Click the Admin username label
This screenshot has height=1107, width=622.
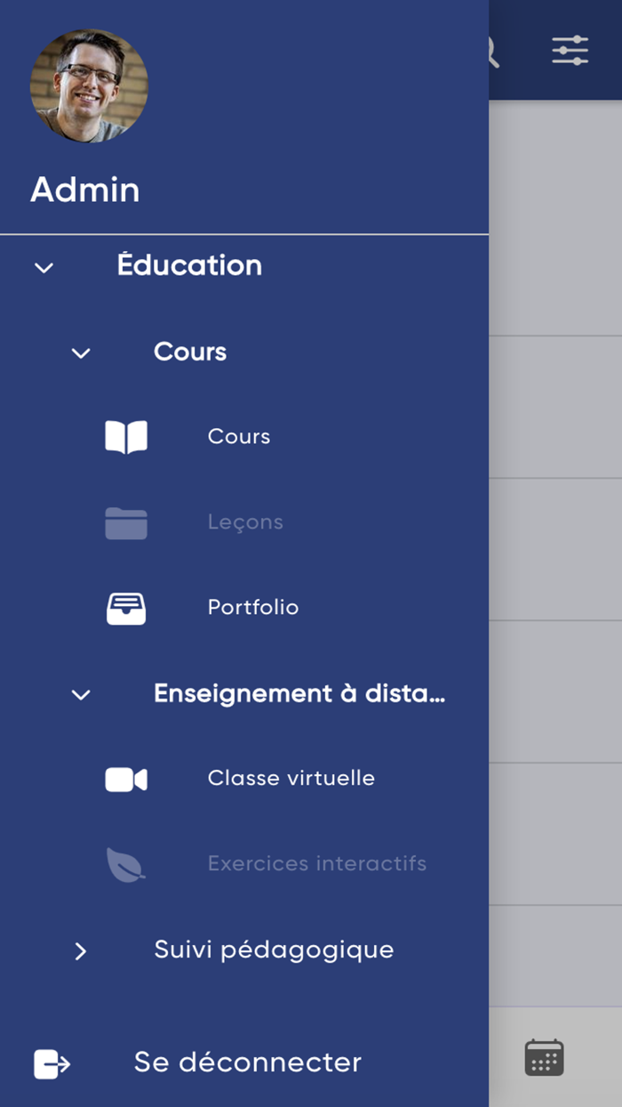tap(85, 190)
